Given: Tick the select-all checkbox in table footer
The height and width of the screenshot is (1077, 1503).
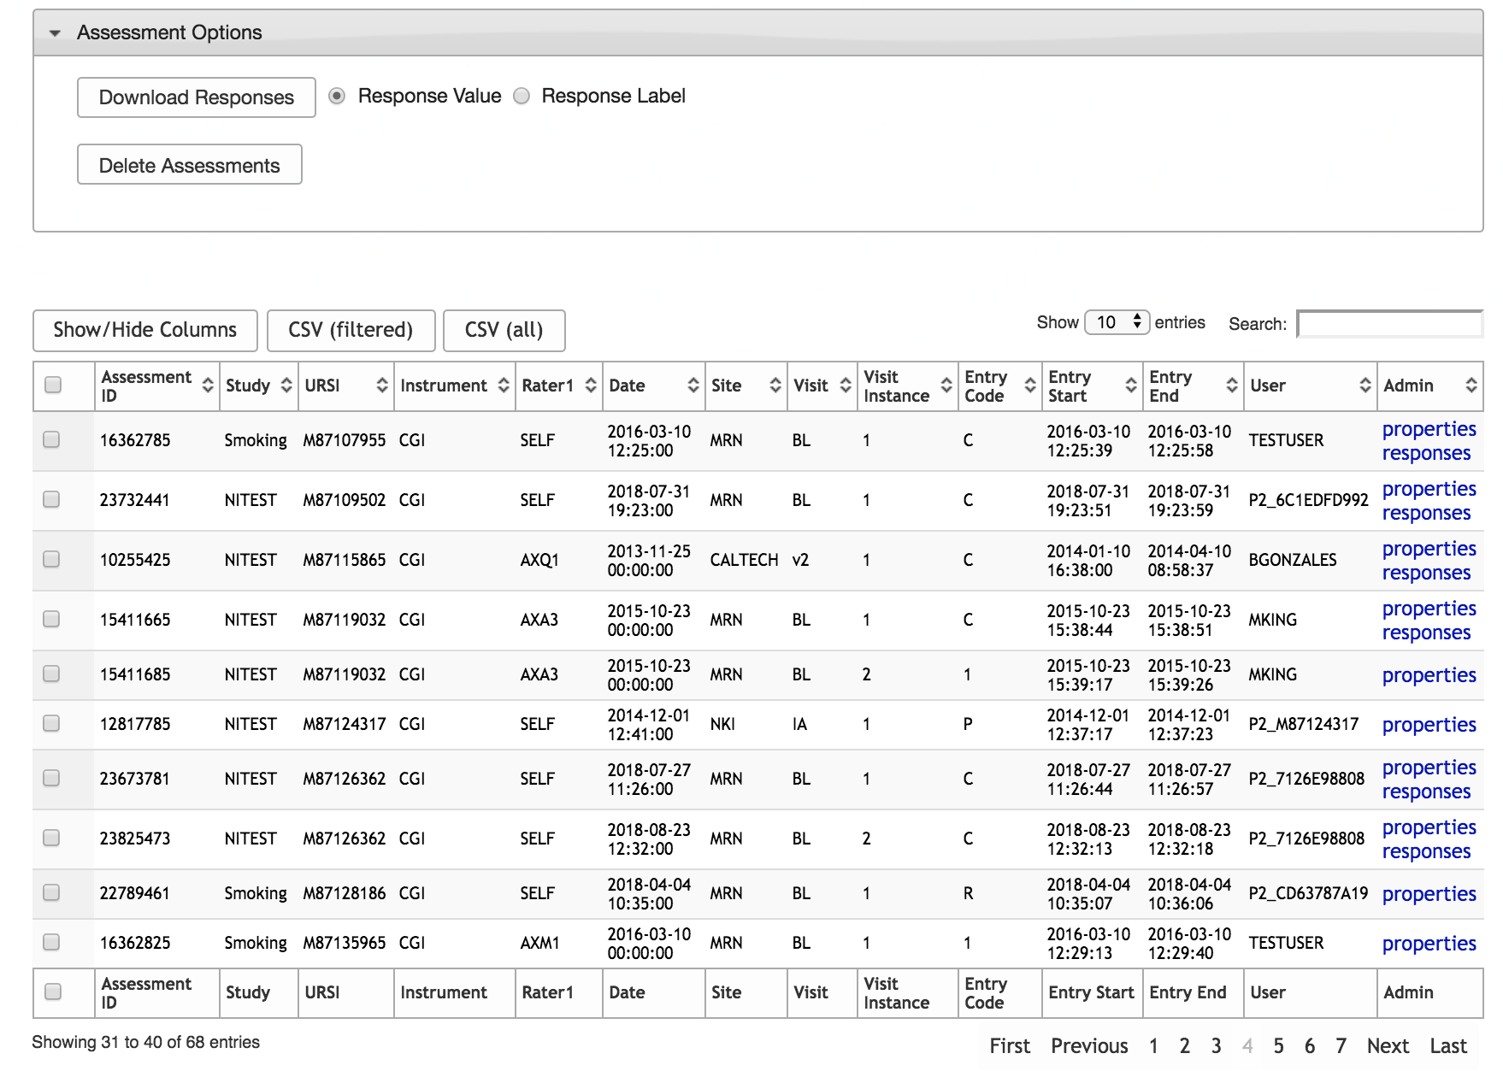Looking at the screenshot, I should click(x=53, y=992).
